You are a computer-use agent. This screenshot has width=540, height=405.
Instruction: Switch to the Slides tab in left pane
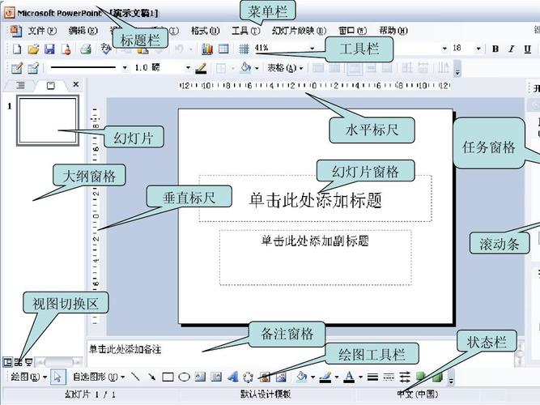51,85
